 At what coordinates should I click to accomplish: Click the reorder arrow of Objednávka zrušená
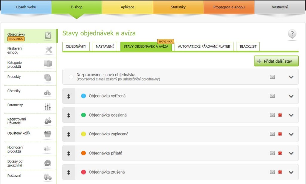tap(69, 172)
